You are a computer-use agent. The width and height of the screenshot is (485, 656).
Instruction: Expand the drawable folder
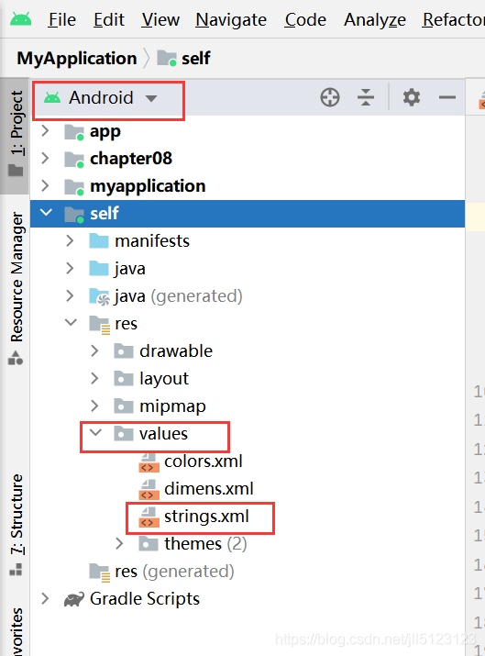[x=94, y=350]
